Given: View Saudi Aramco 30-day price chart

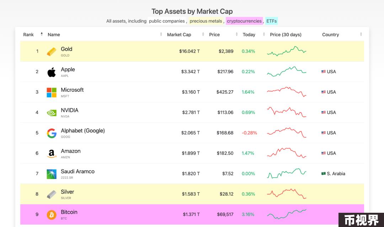Looking at the screenshot, I should click(287, 173).
